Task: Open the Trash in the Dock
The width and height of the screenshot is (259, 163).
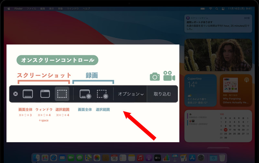Action: click(x=222, y=158)
